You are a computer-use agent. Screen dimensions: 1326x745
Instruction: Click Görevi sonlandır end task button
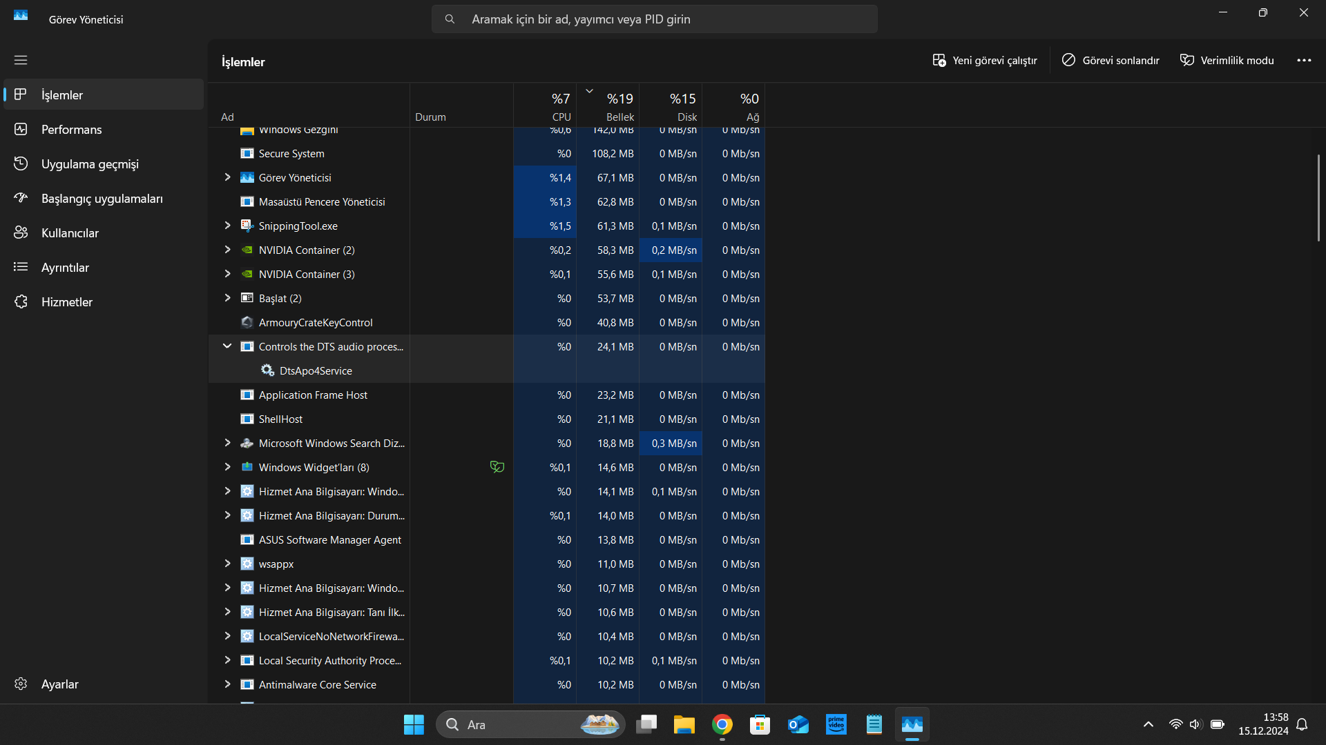click(x=1110, y=60)
